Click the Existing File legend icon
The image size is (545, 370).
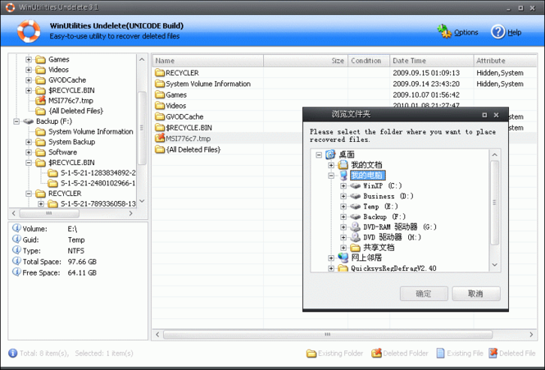440,354
